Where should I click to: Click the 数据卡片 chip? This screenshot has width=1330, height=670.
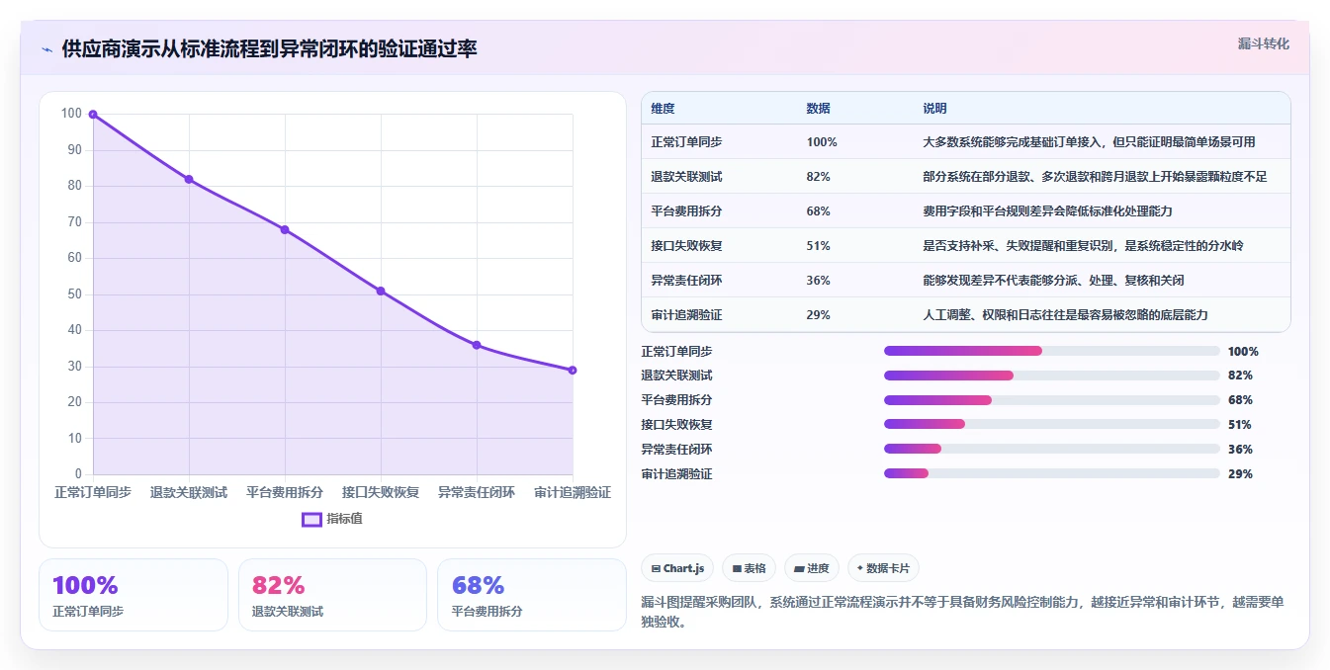coord(883,568)
